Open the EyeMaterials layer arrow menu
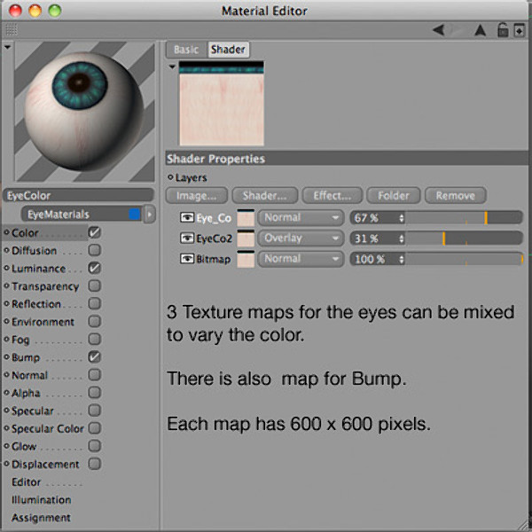 click(149, 214)
